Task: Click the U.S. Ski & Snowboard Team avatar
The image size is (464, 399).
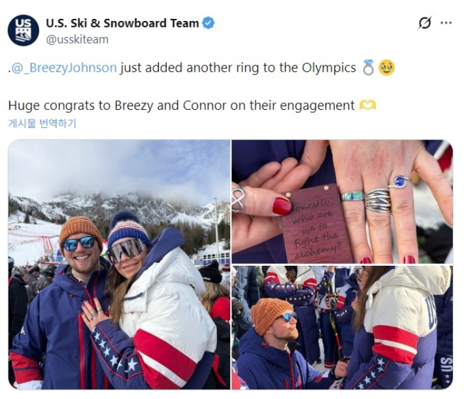Action: point(24,31)
